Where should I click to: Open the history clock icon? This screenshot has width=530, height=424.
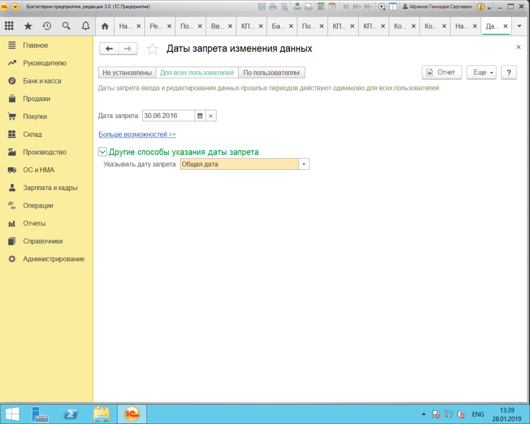[x=47, y=26]
